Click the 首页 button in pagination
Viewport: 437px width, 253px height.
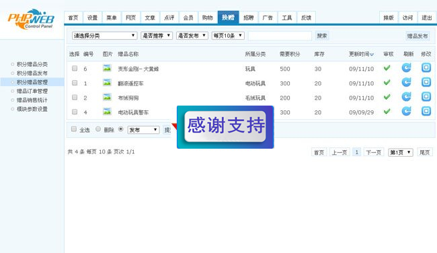tap(319, 152)
